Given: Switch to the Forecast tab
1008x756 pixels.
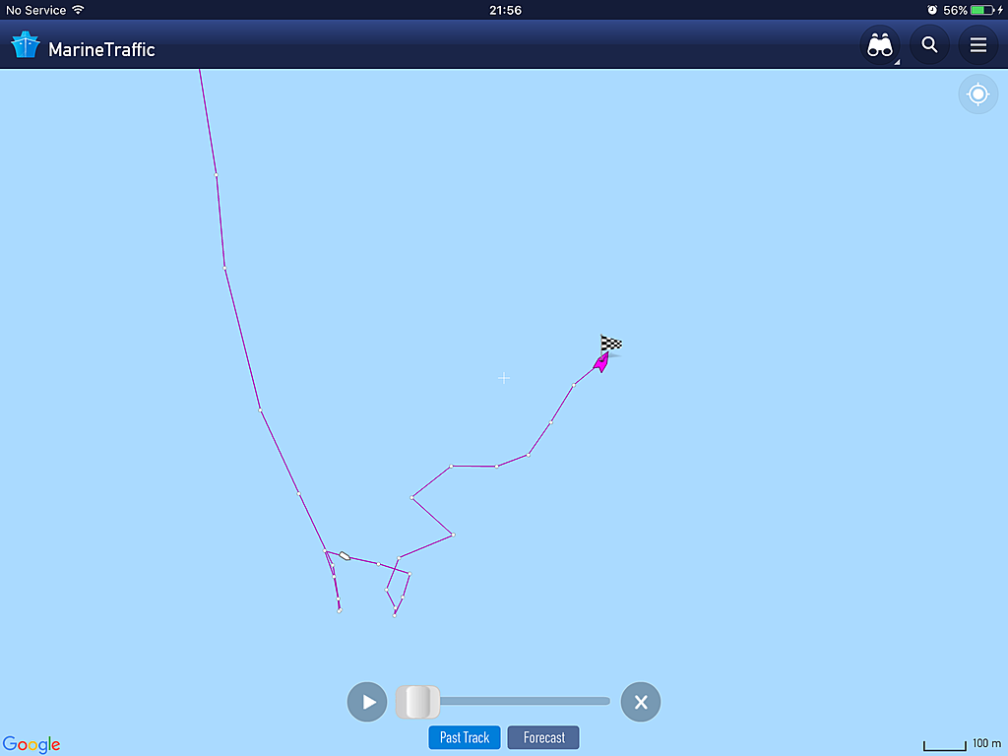Looking at the screenshot, I should pyautogui.click(x=543, y=737).
